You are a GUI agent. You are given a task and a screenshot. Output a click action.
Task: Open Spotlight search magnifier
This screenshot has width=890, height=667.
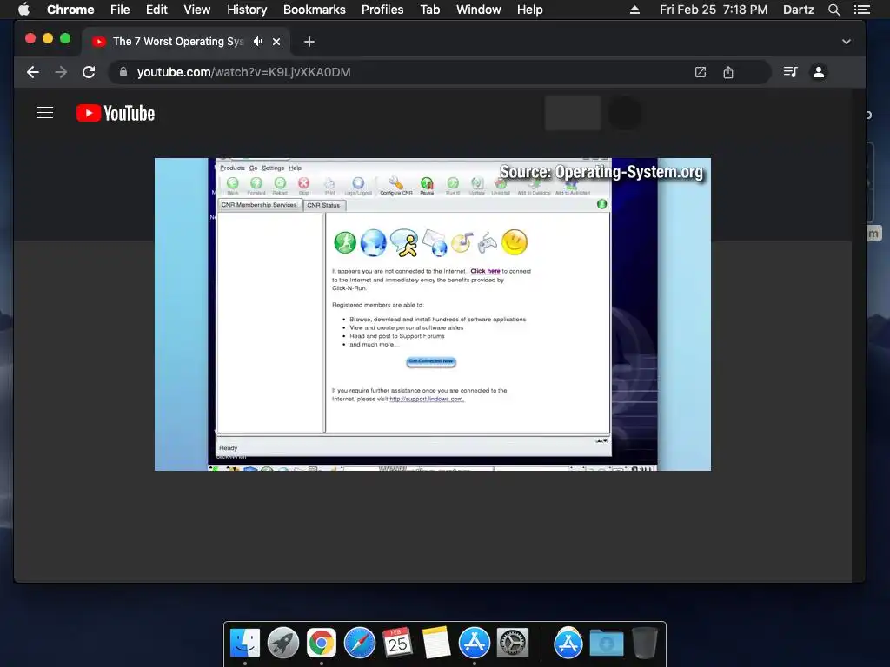tap(834, 10)
